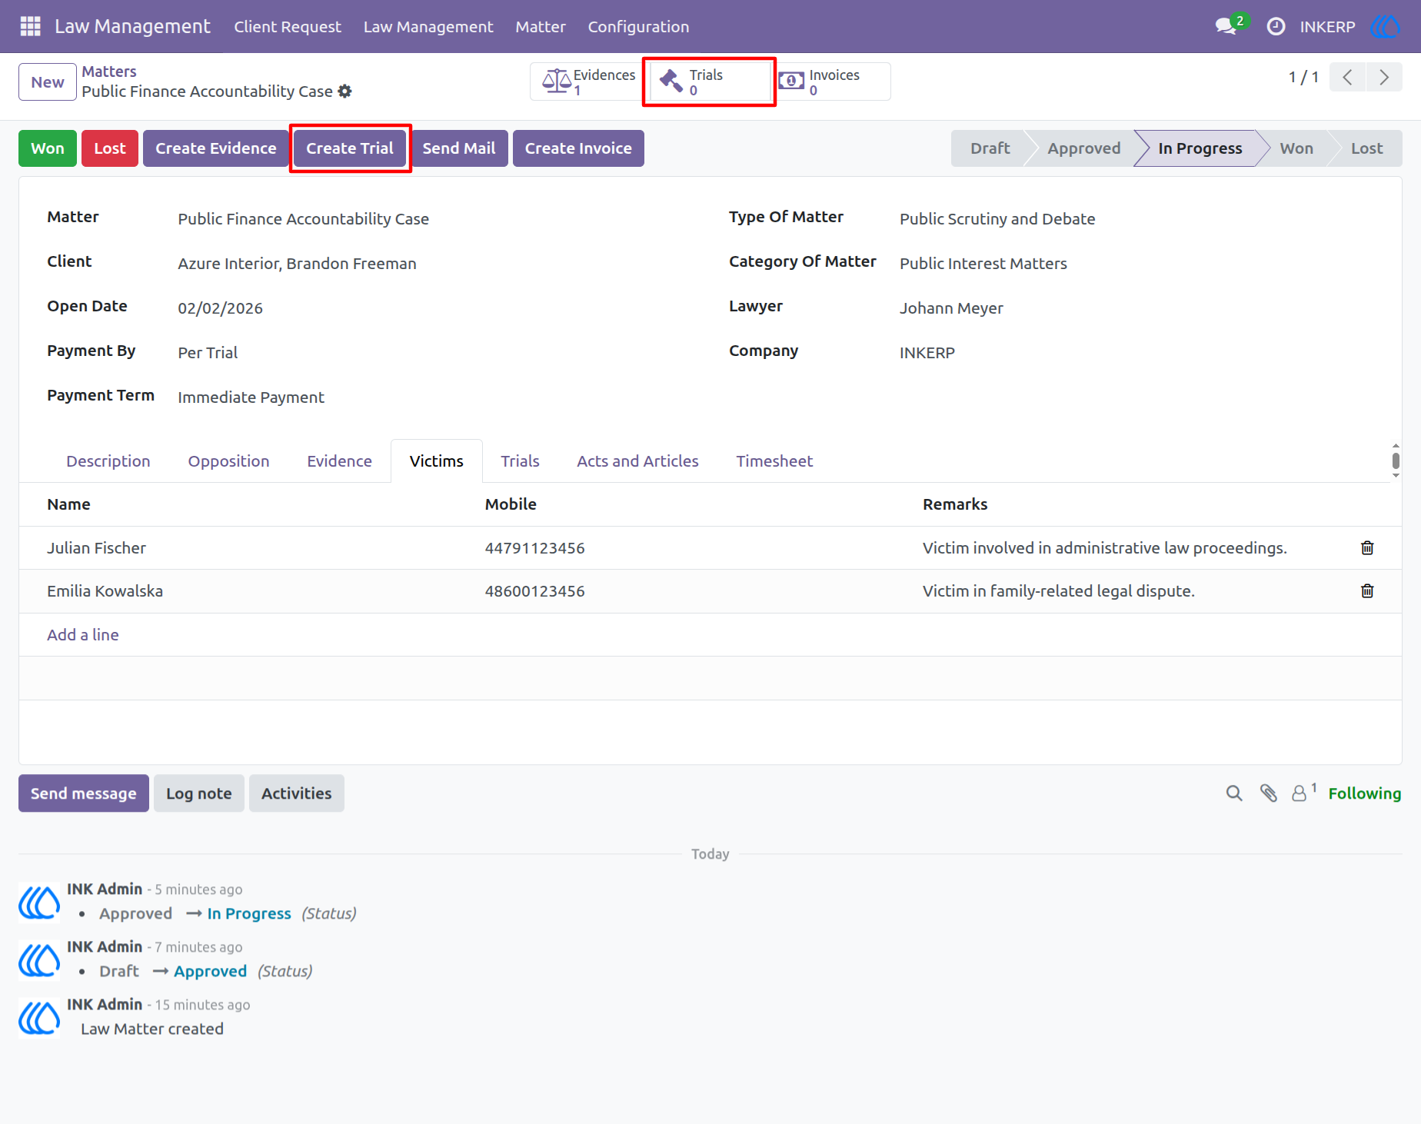This screenshot has height=1124, width=1421.
Task: Switch to the Acts and Articles tab
Action: pos(637,461)
